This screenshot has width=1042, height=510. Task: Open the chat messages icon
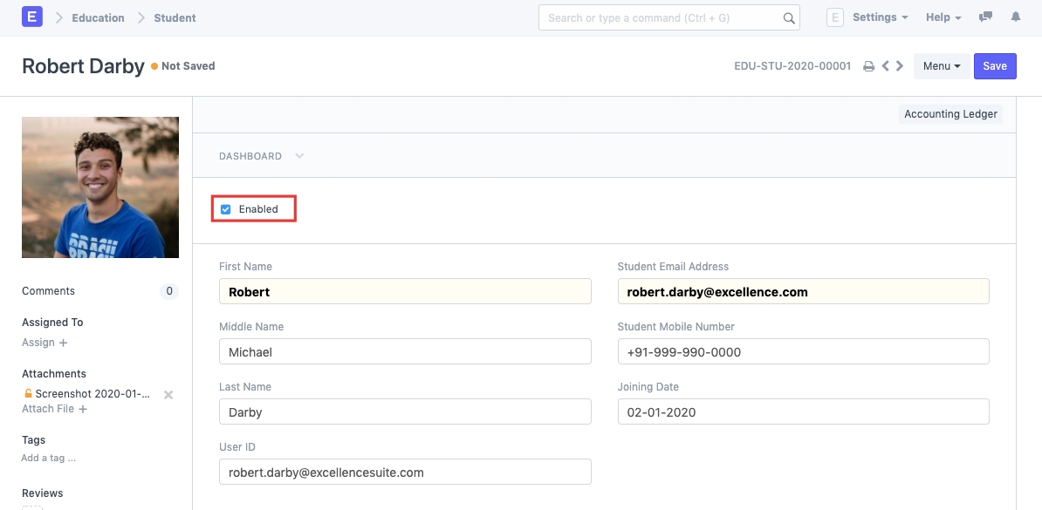point(985,17)
